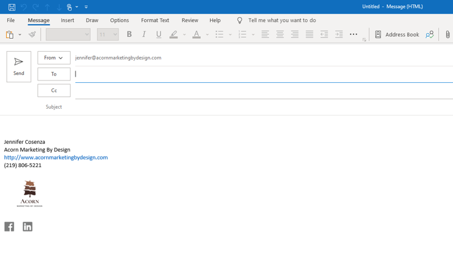
Task: Click the Jennifer Cosenza signature name
Action: click(x=25, y=142)
